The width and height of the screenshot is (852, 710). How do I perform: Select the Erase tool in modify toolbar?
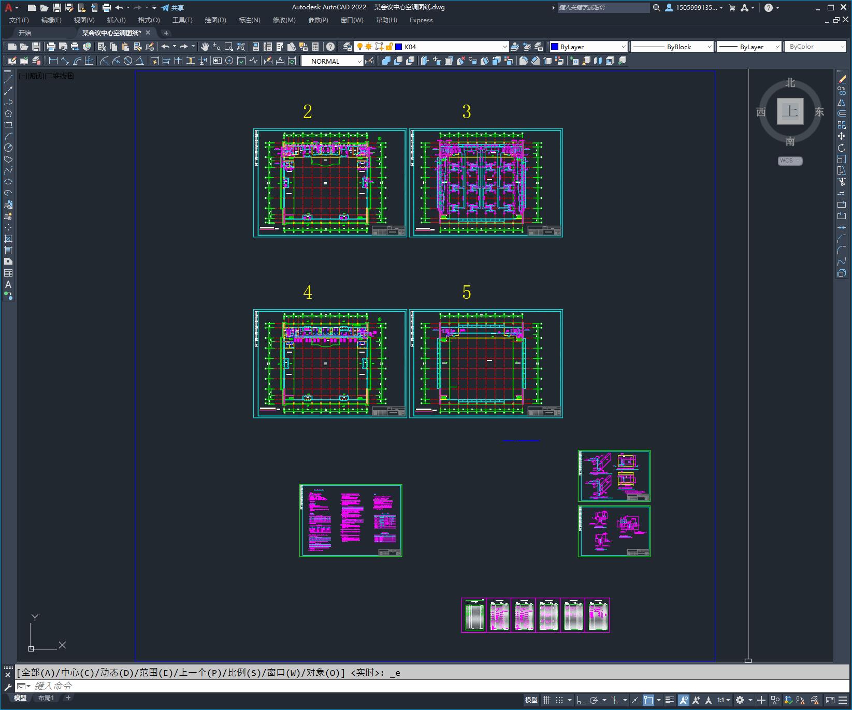coord(842,79)
